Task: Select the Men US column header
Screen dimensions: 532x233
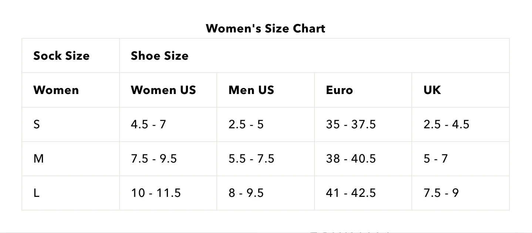Action: pos(266,90)
